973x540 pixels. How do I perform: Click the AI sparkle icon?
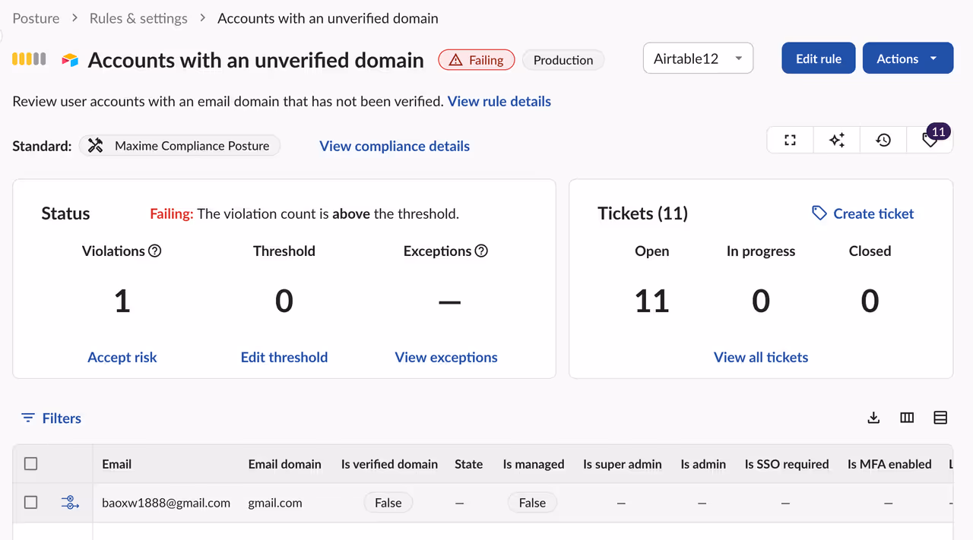836,140
